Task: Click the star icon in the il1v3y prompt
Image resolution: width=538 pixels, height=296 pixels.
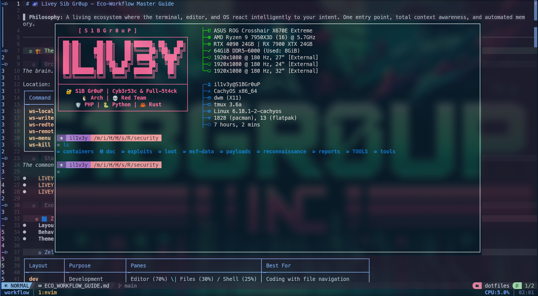Action: pos(61,138)
